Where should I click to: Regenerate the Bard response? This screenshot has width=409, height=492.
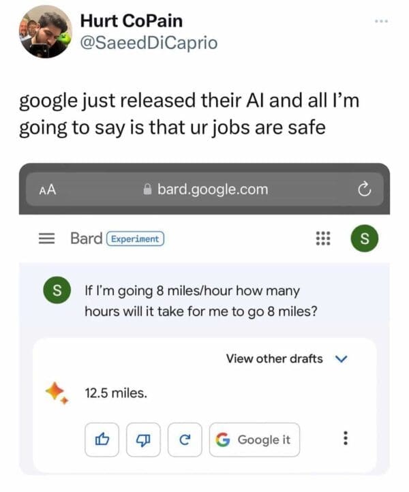pos(184,440)
